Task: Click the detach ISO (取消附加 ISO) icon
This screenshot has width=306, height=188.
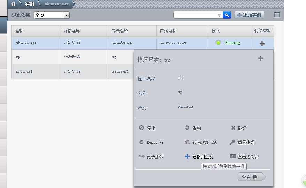Action: (187, 142)
